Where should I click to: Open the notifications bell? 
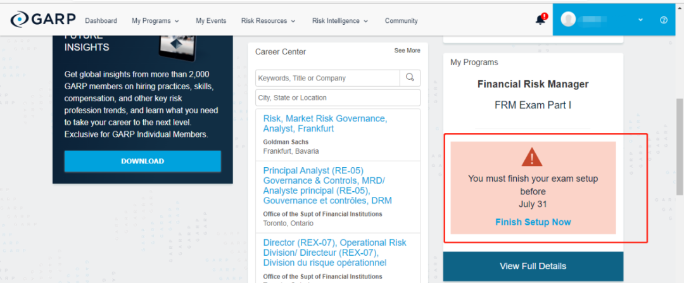point(540,20)
